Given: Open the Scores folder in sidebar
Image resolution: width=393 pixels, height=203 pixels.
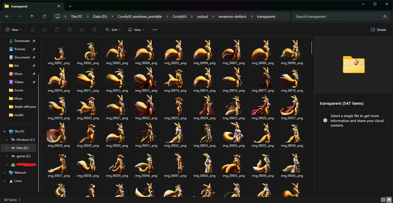Looking at the screenshot, I should coord(19,90).
